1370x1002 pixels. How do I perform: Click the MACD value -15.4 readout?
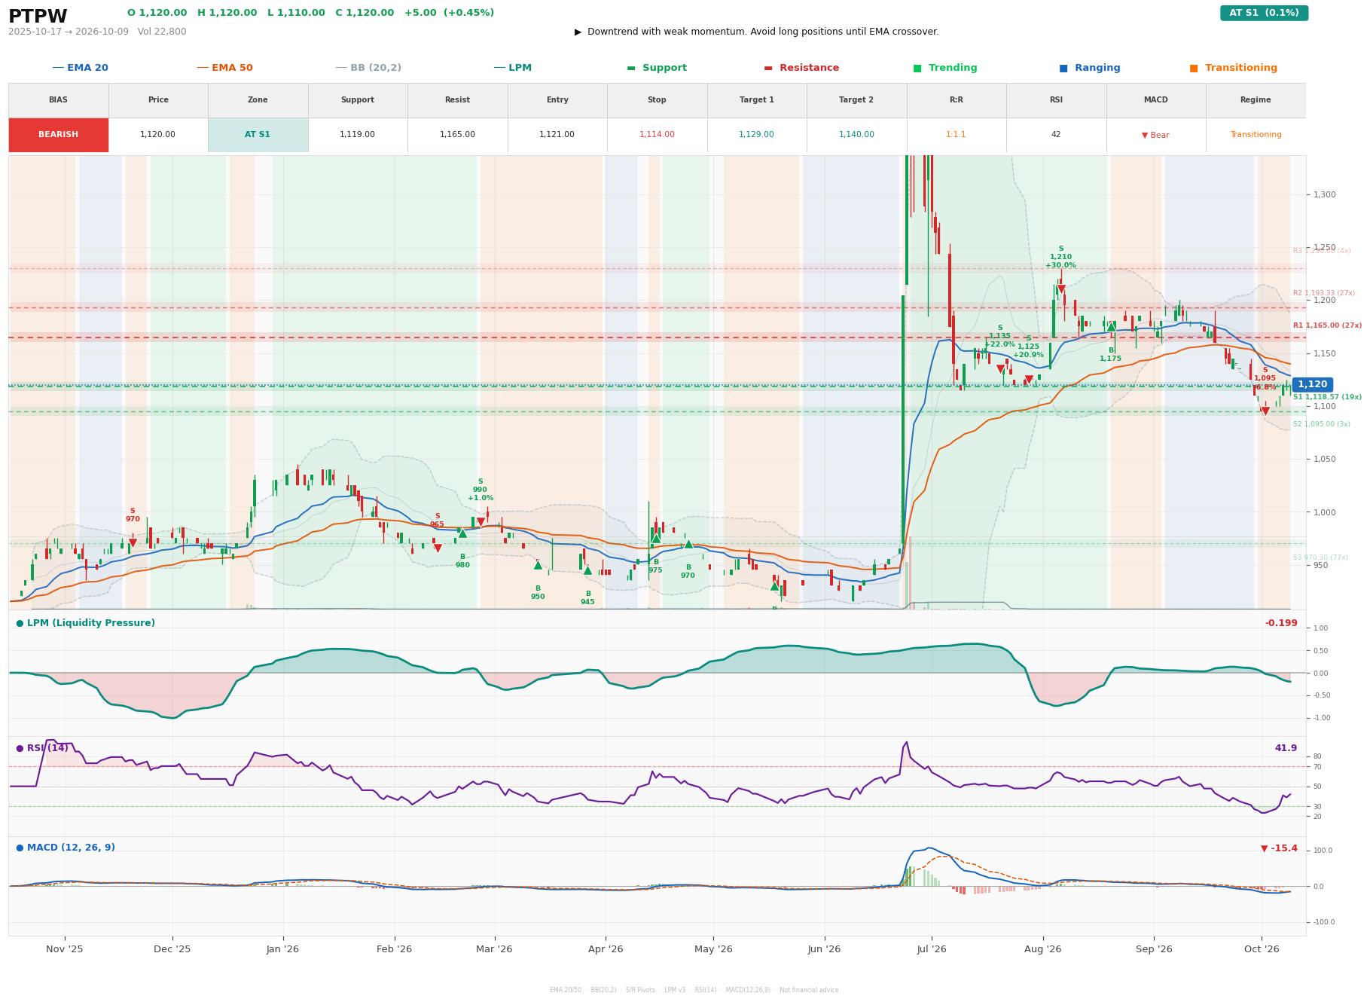(1279, 848)
